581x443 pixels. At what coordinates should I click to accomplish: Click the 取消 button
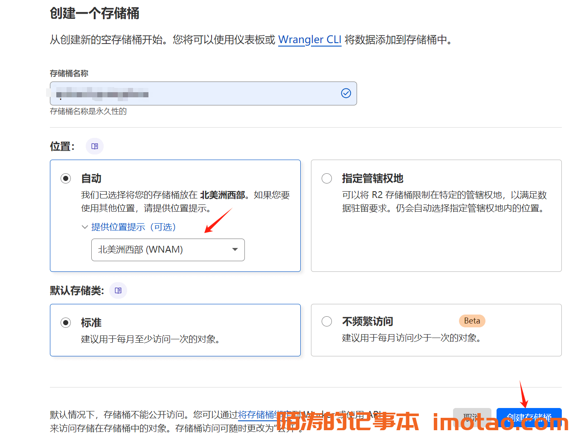click(472, 417)
